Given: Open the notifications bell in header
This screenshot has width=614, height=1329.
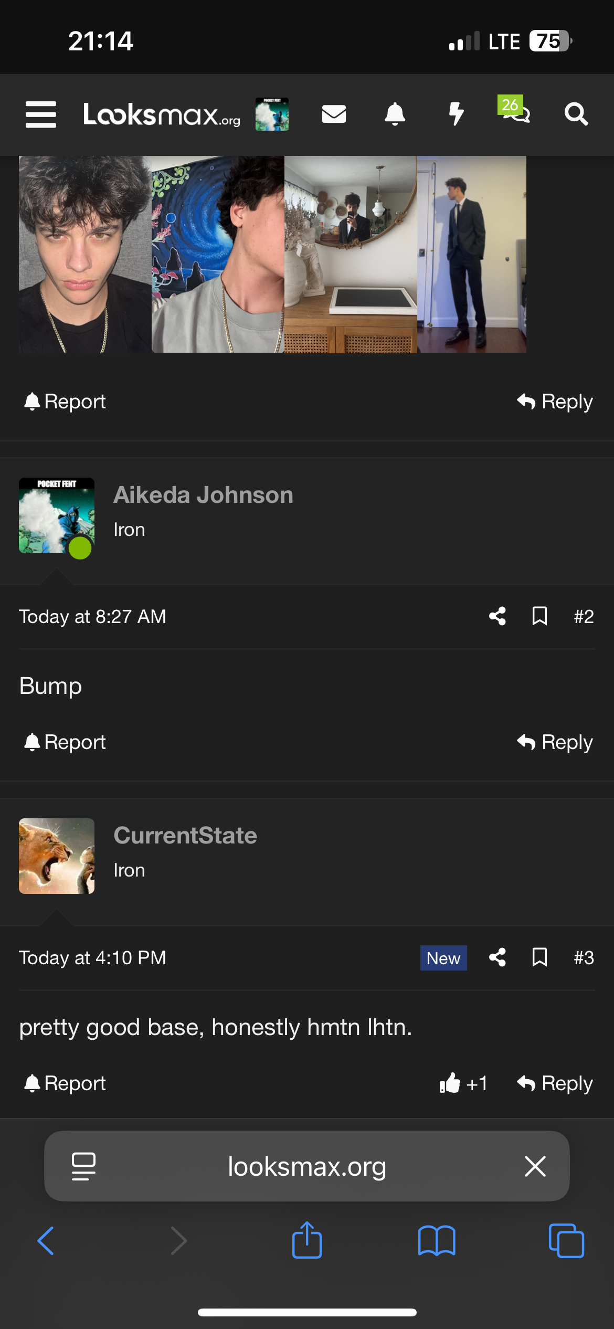Looking at the screenshot, I should pos(395,114).
